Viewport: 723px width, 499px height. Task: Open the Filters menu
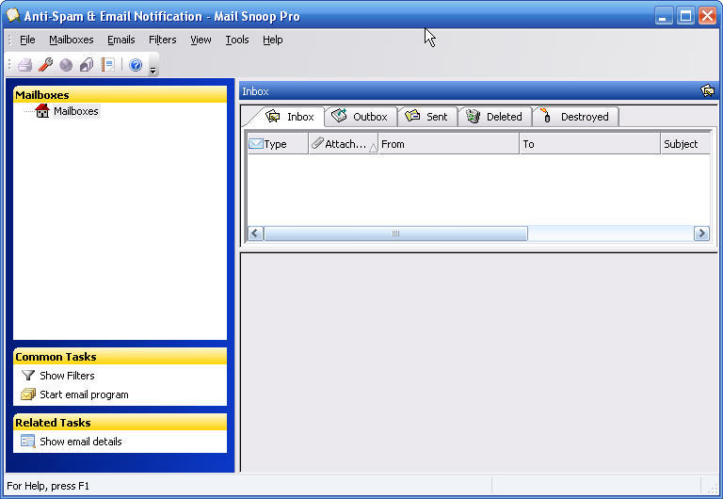pyautogui.click(x=162, y=40)
